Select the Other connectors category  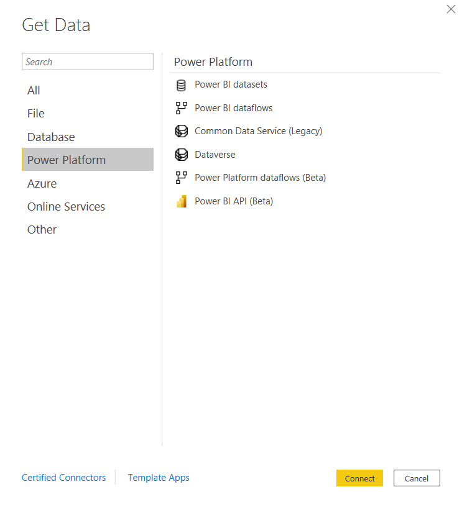click(42, 229)
